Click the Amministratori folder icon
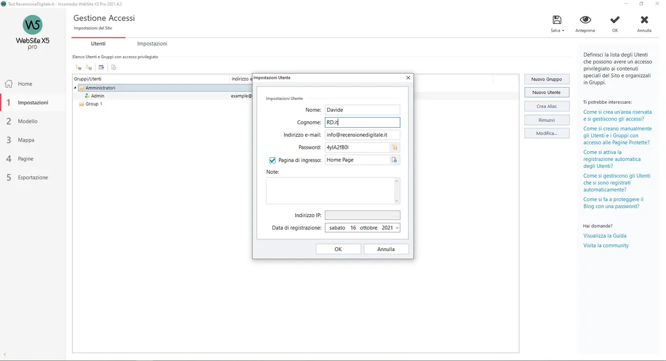 coord(81,88)
